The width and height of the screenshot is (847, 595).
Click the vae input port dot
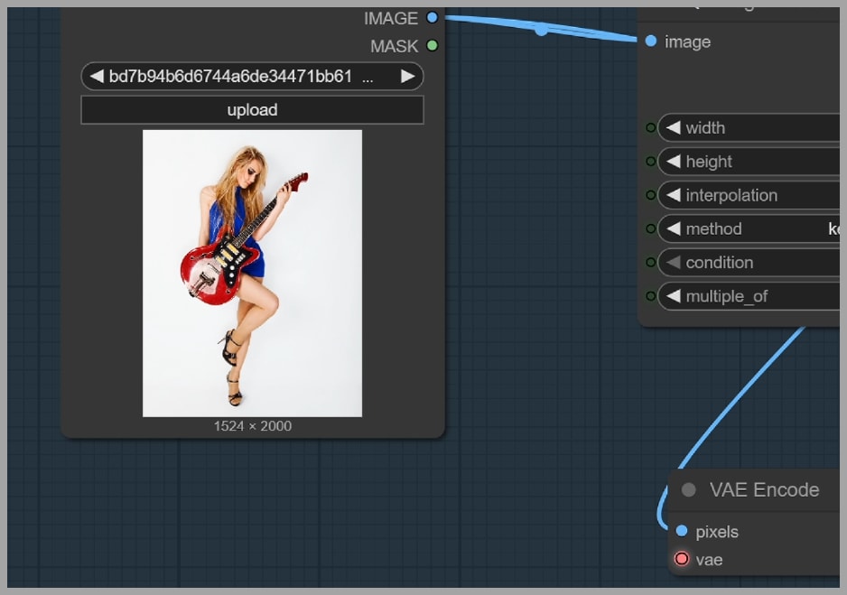[682, 560]
